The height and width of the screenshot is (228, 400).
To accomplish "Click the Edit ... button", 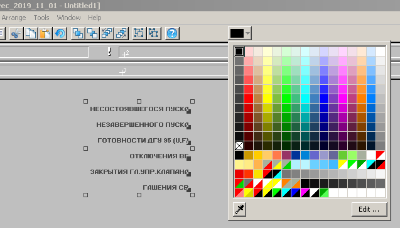I will pyautogui.click(x=369, y=209).
